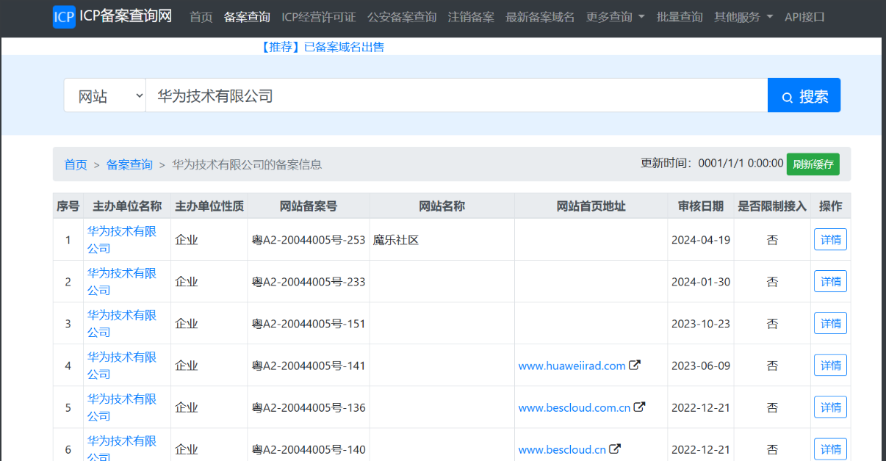Click 华为技术有限公司 link in row 1
886x461 pixels.
(122, 239)
